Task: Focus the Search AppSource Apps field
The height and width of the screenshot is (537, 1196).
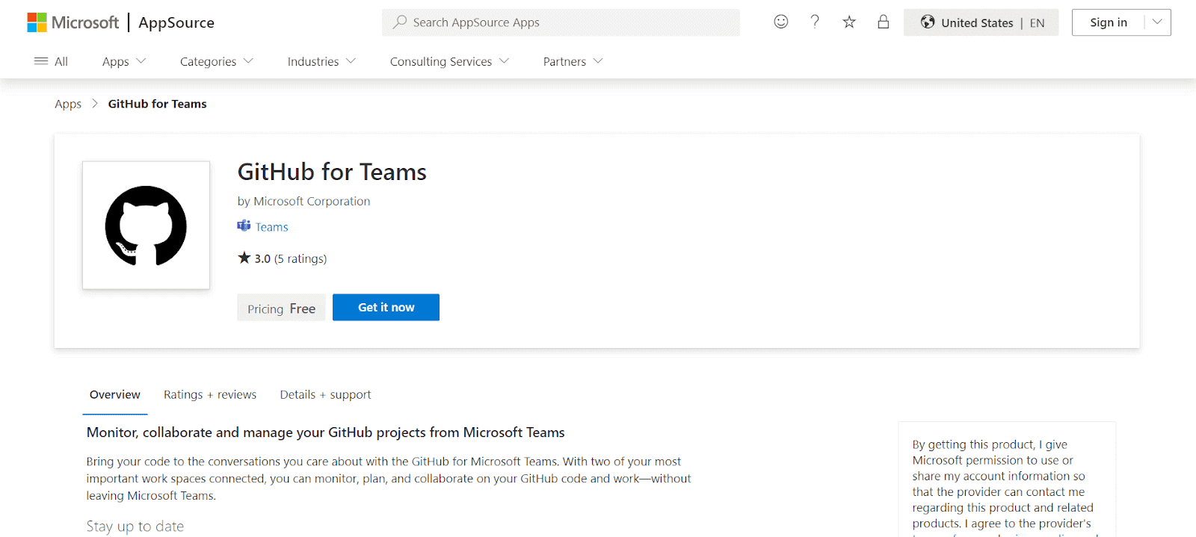Action: click(x=561, y=22)
